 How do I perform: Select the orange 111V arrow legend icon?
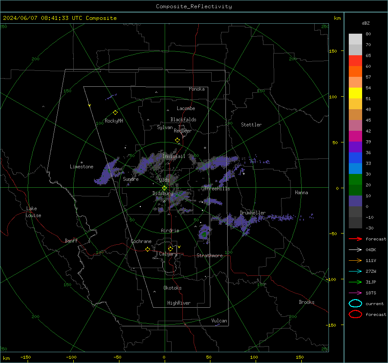point(355,260)
